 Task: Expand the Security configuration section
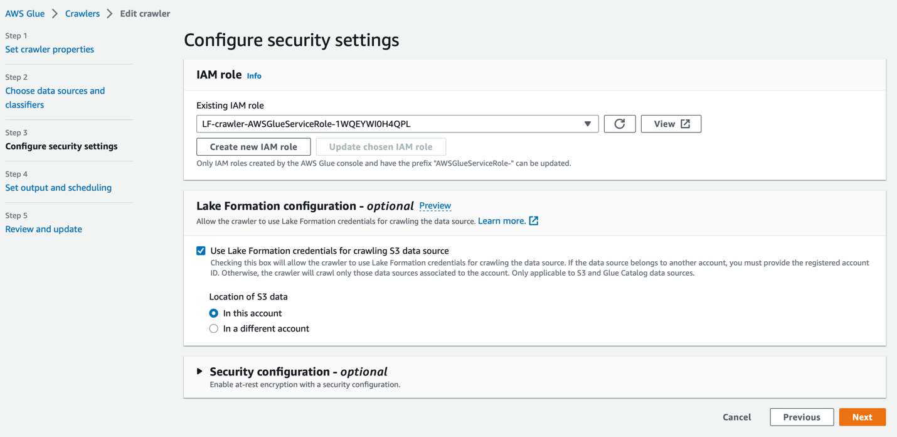pos(199,372)
